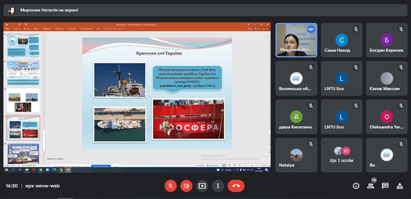
Task: Click the muted mic icon on Саша Наход tile
Action: [356, 29]
